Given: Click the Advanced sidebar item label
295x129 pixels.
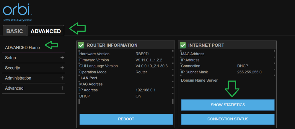Looking at the screenshot, I should (x=14, y=88).
